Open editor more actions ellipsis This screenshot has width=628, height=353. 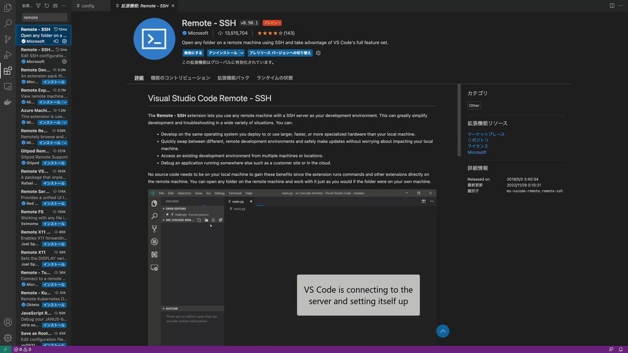click(621, 6)
